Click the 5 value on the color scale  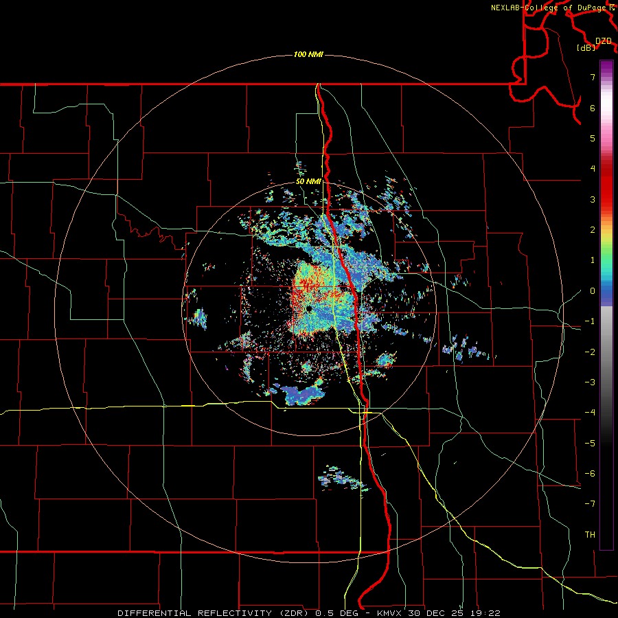593,138
